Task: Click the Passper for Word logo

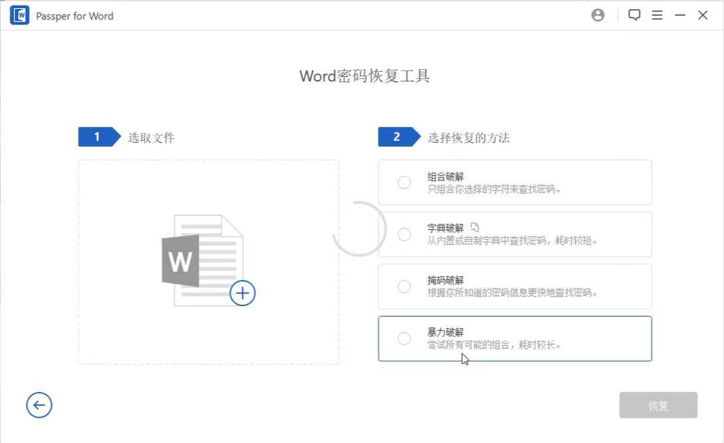Action: tap(19, 15)
